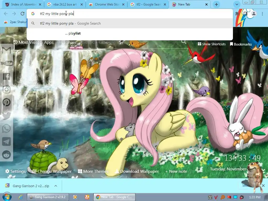Open media player taskbar icon
The image size is (268, 201).
click(x=75, y=197)
